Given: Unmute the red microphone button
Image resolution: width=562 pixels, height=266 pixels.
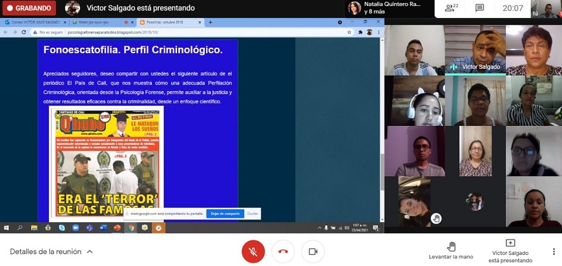Looking at the screenshot, I should (x=253, y=251).
